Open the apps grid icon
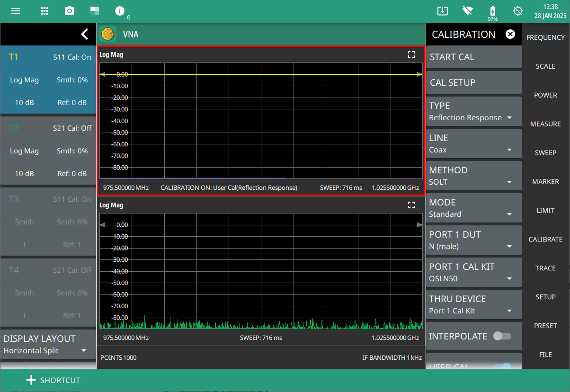Screen dimensions: 570x392 [x=45, y=11]
